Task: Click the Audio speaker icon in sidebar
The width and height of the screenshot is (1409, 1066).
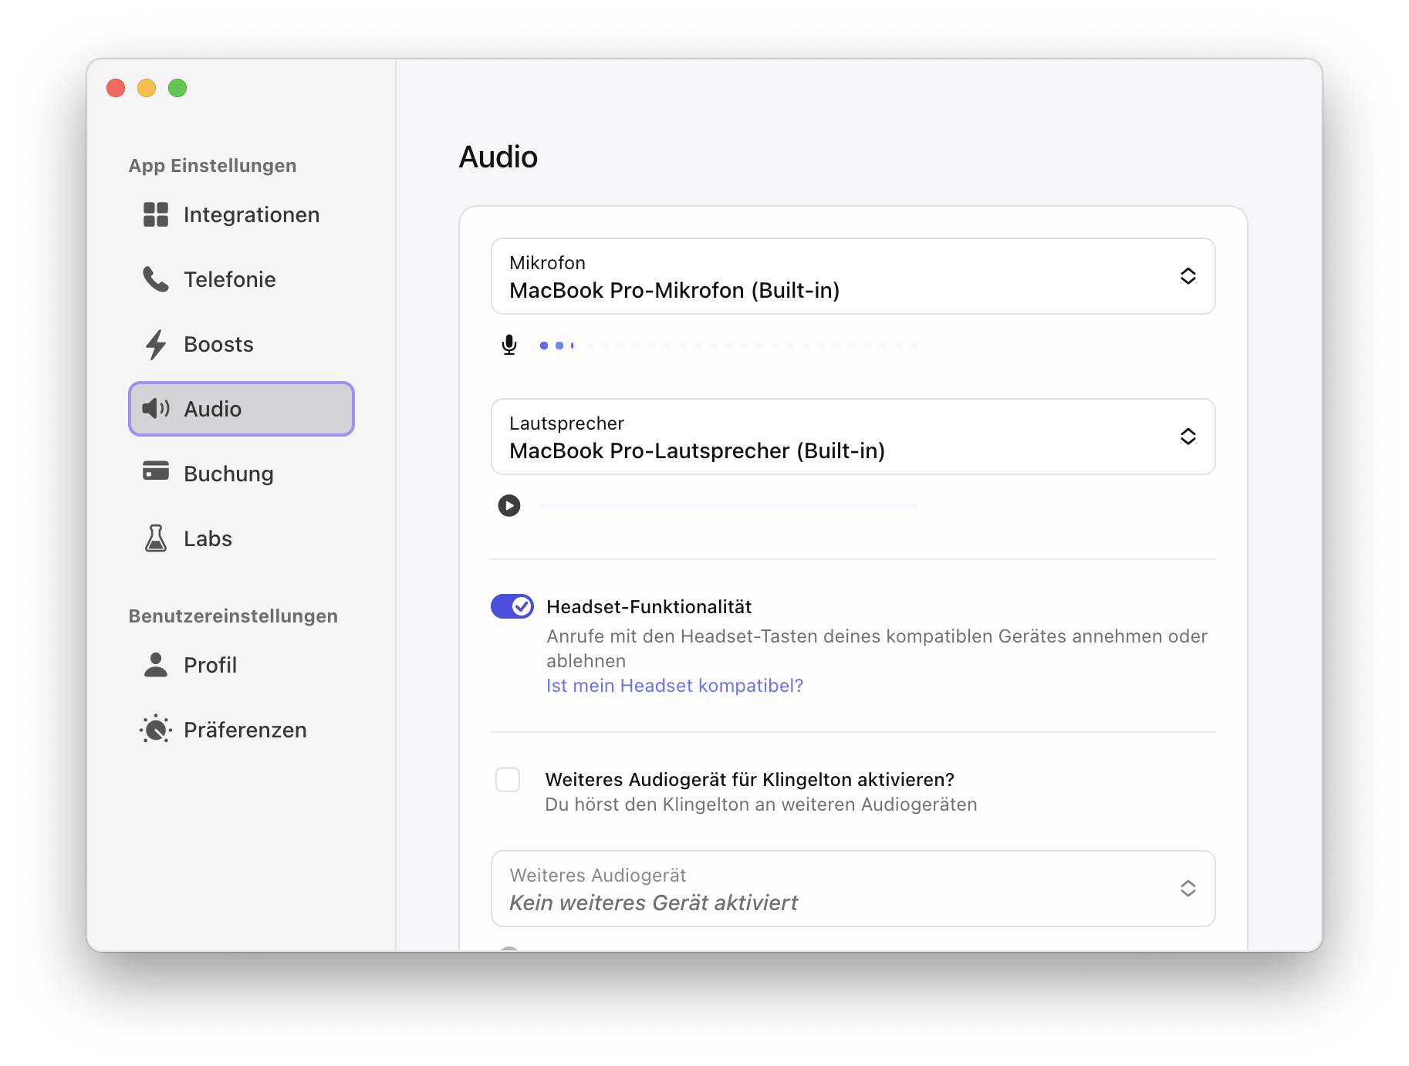Action: coord(156,409)
